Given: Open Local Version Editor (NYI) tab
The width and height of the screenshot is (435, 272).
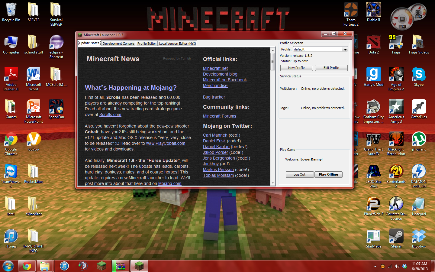Looking at the screenshot, I should (x=177, y=44).
